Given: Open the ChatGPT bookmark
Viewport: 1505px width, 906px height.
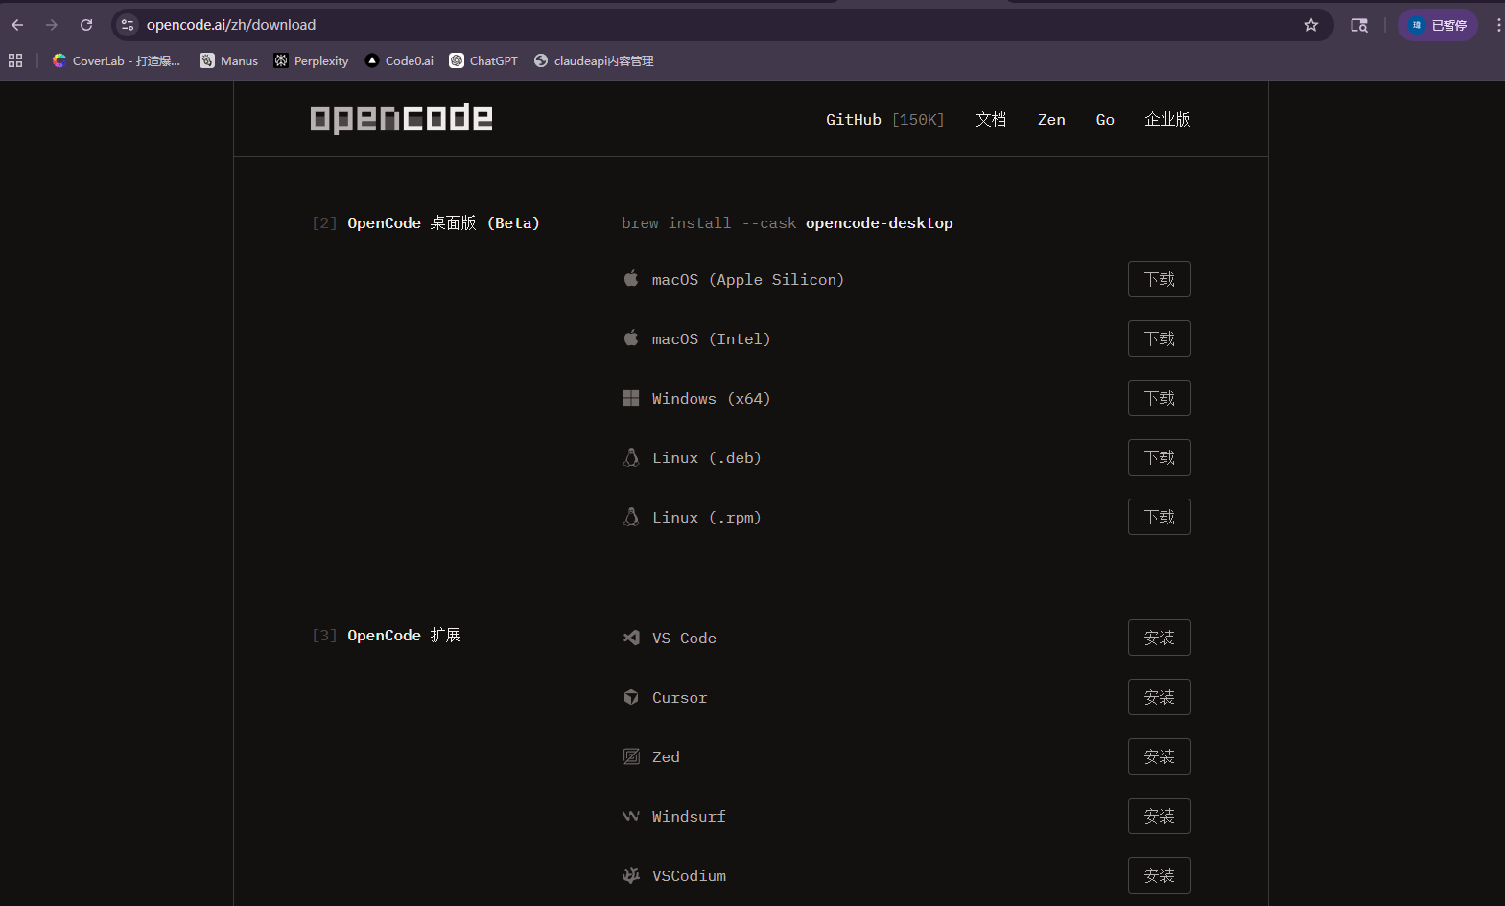Looking at the screenshot, I should coord(483,60).
